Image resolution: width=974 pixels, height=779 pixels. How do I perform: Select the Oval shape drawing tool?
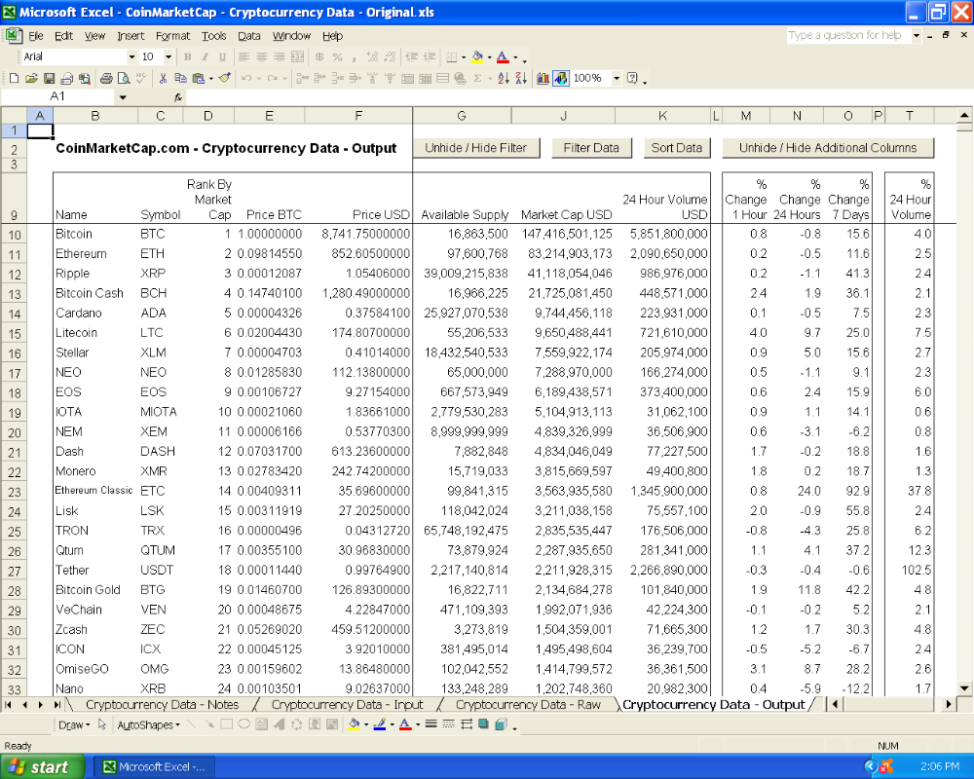pyautogui.click(x=244, y=724)
